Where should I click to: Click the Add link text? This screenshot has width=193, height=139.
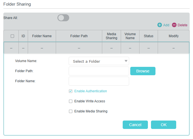coord(166,25)
